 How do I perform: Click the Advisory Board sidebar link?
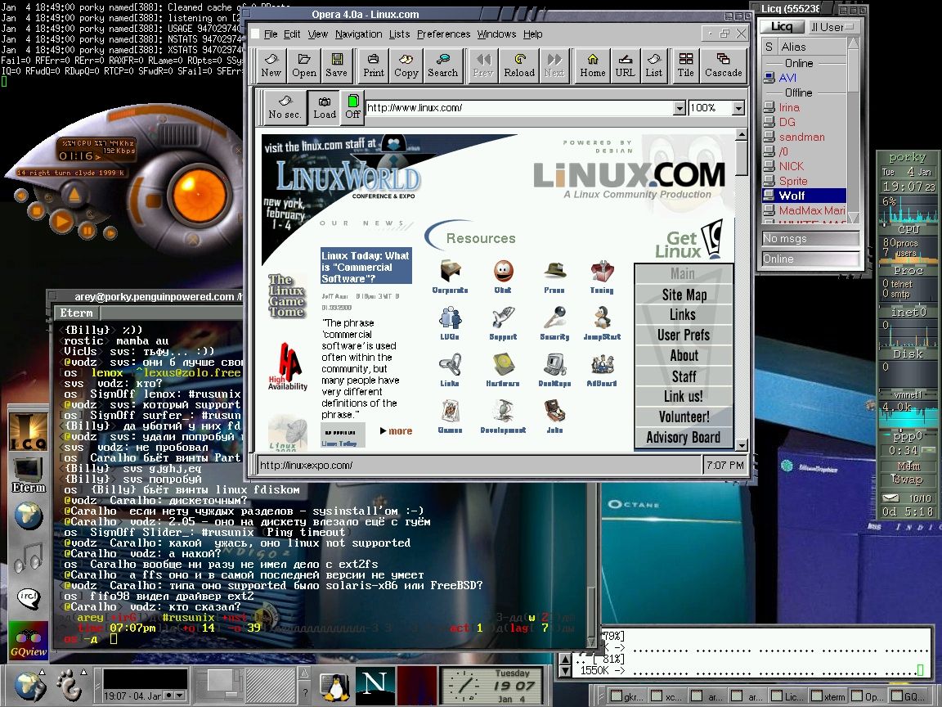[x=684, y=437]
